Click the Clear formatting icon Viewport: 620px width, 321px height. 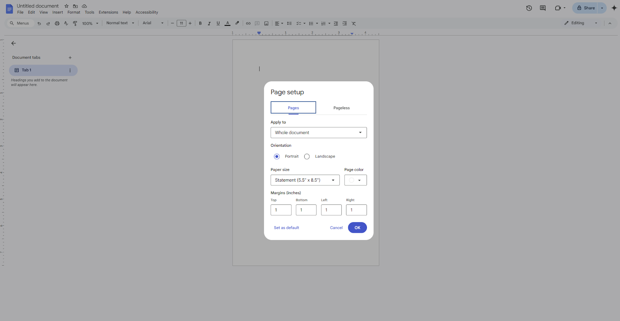(354, 23)
